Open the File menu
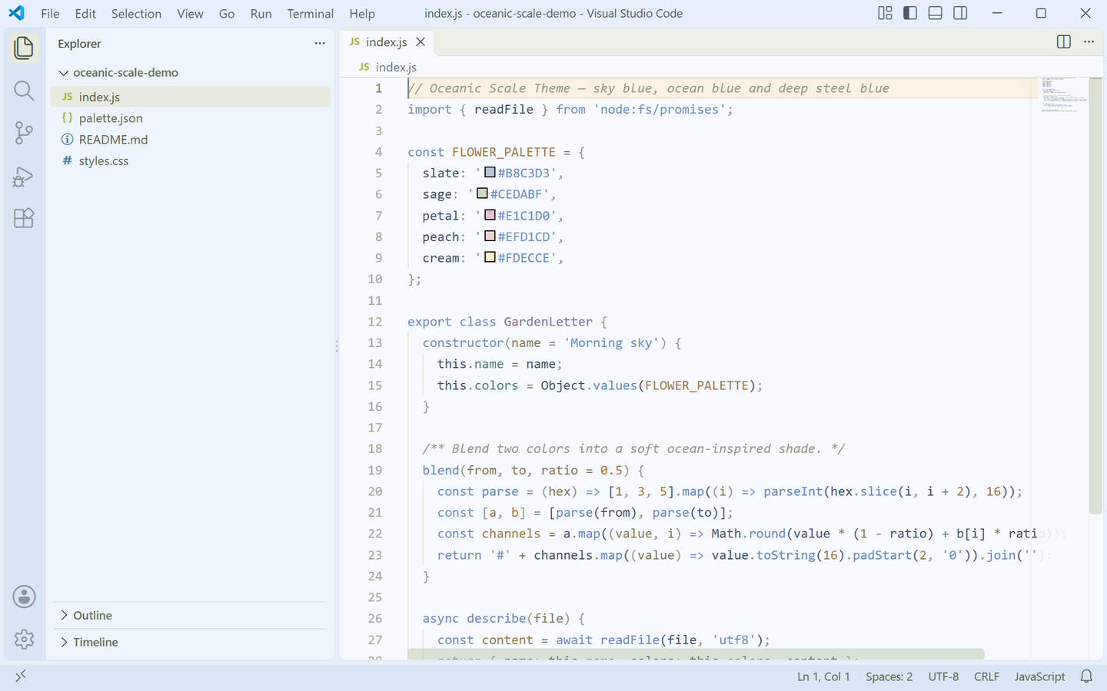Screen dimensions: 1107x691 pyautogui.click(x=50, y=14)
